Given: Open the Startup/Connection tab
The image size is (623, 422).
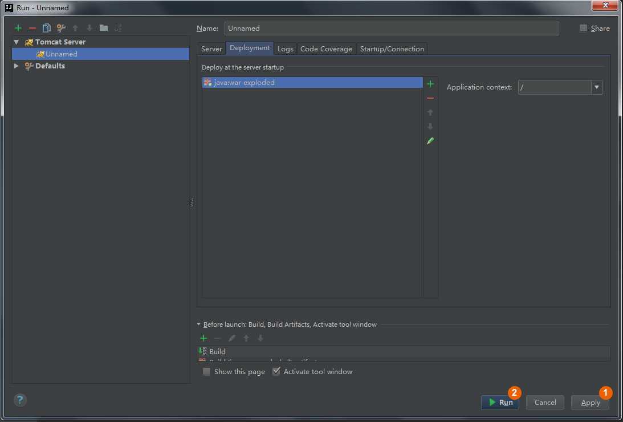Looking at the screenshot, I should click(392, 48).
